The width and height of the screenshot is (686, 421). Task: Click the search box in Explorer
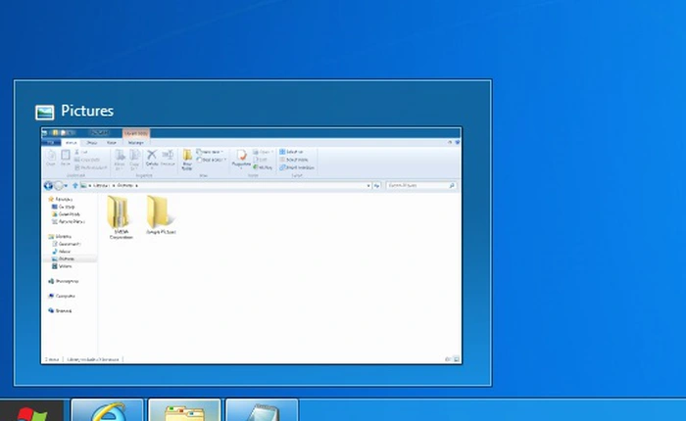[419, 184]
